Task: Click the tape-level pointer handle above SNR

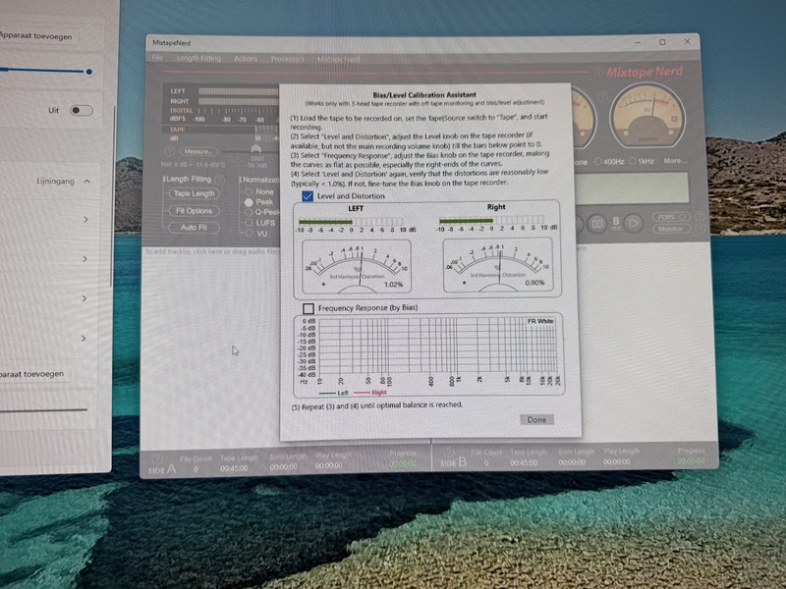Action: point(256,149)
